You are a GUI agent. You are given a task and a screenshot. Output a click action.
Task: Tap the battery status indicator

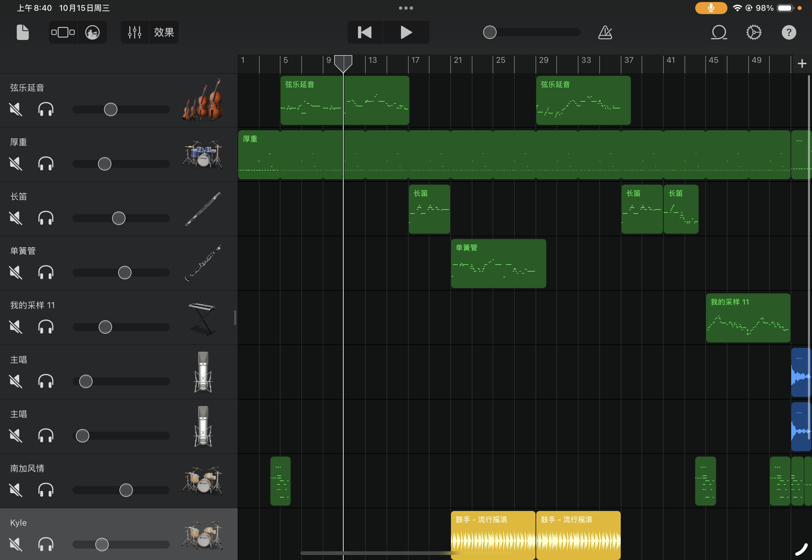coord(785,8)
